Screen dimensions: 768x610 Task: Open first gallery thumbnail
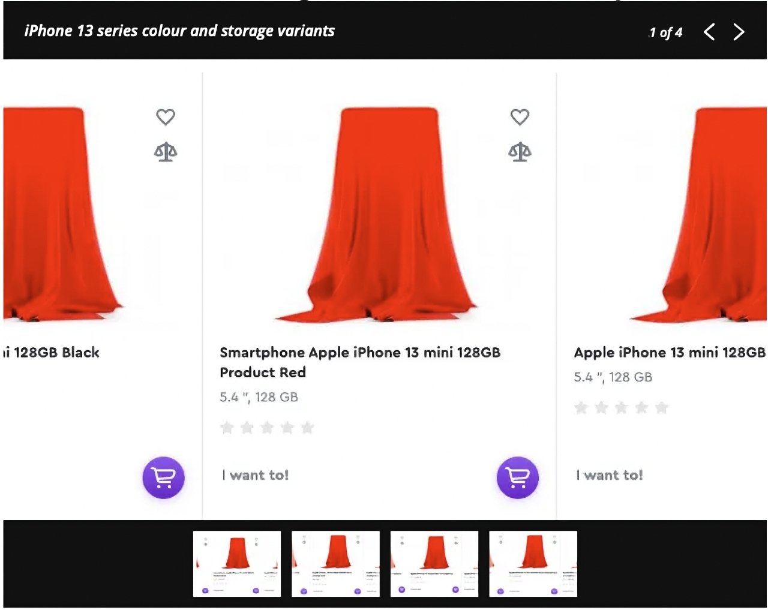tap(237, 564)
